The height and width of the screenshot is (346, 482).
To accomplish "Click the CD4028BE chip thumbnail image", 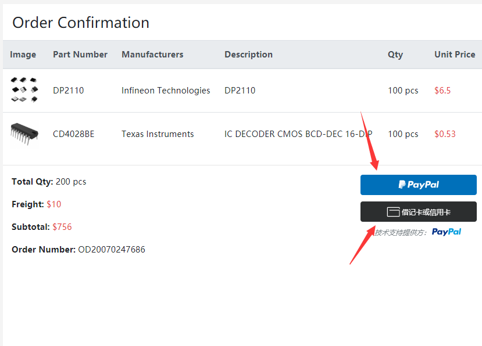I will (x=24, y=133).
